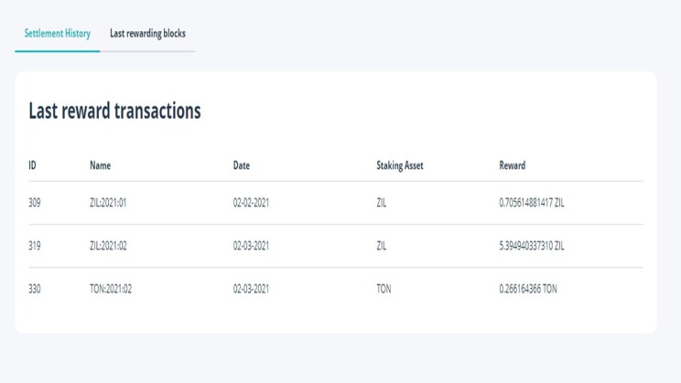Click the 5.394940337310 ZIL reward value
681x383 pixels.
pyautogui.click(x=532, y=246)
